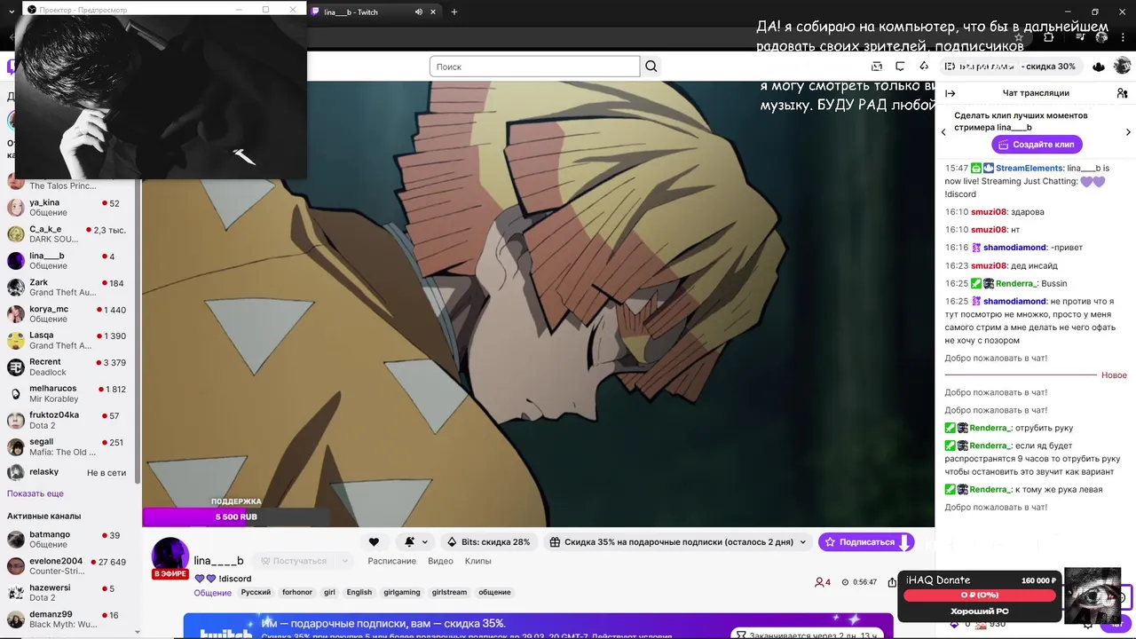1136x639 pixels.
Task: Open fruktoz04ka channel in sidebar
Action: pos(68,420)
